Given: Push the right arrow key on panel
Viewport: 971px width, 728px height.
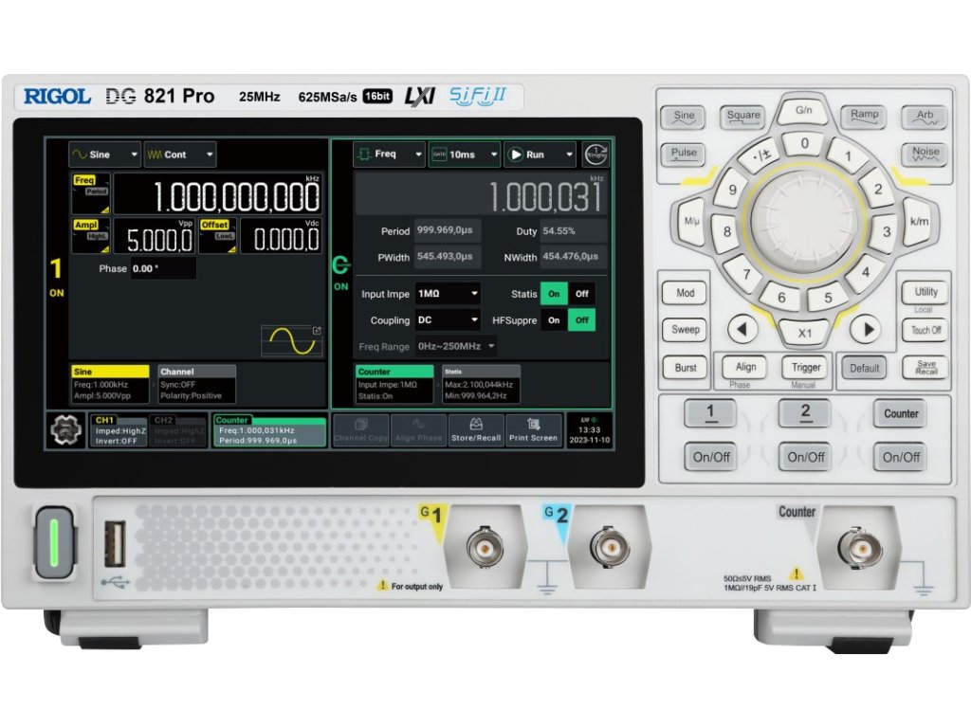Looking at the screenshot, I should point(867,329).
